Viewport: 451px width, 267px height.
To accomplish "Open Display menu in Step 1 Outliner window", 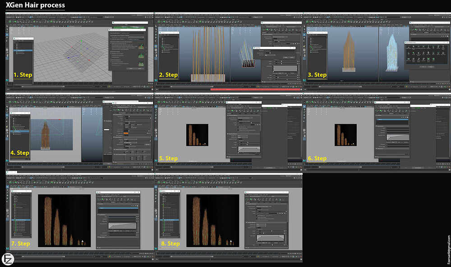I will tap(15, 41).
